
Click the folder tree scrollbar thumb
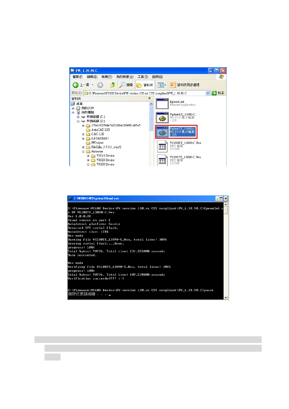[151, 118]
